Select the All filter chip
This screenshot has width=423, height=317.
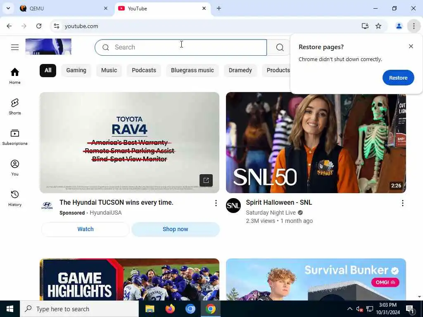tap(48, 70)
